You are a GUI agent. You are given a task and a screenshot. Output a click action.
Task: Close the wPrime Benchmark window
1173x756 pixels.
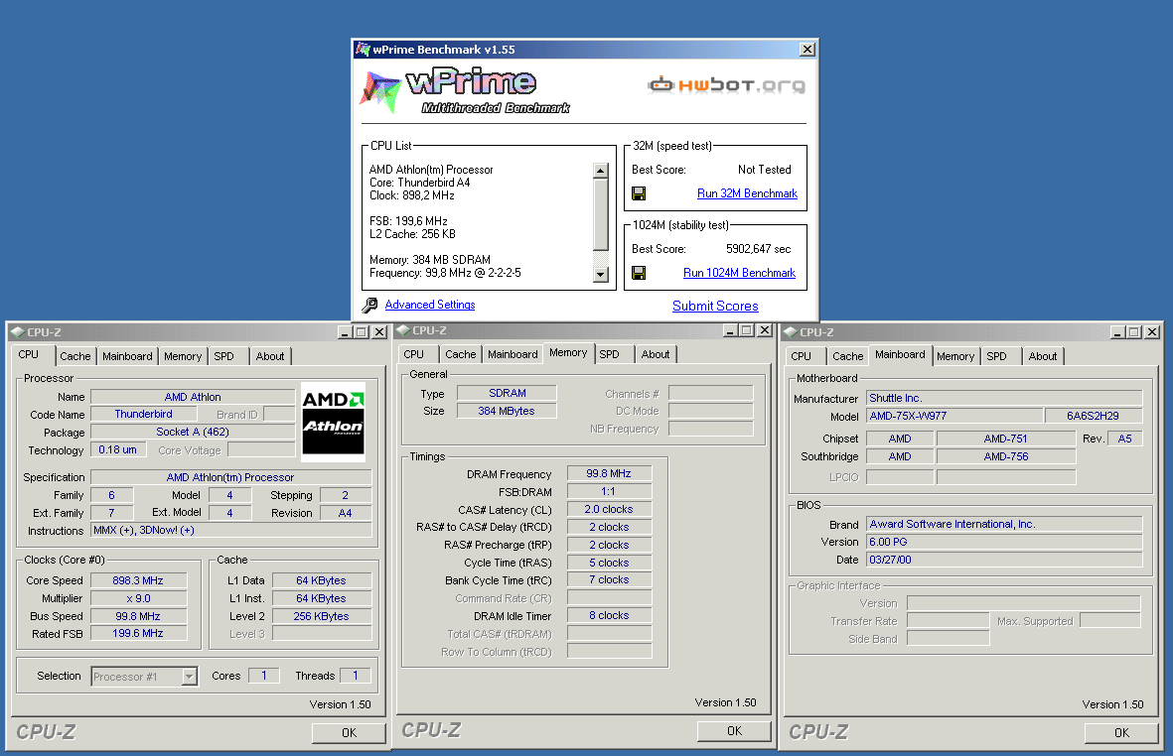(x=807, y=50)
